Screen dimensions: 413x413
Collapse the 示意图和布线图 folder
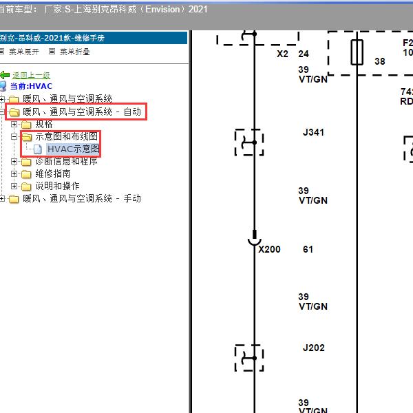[14, 136]
